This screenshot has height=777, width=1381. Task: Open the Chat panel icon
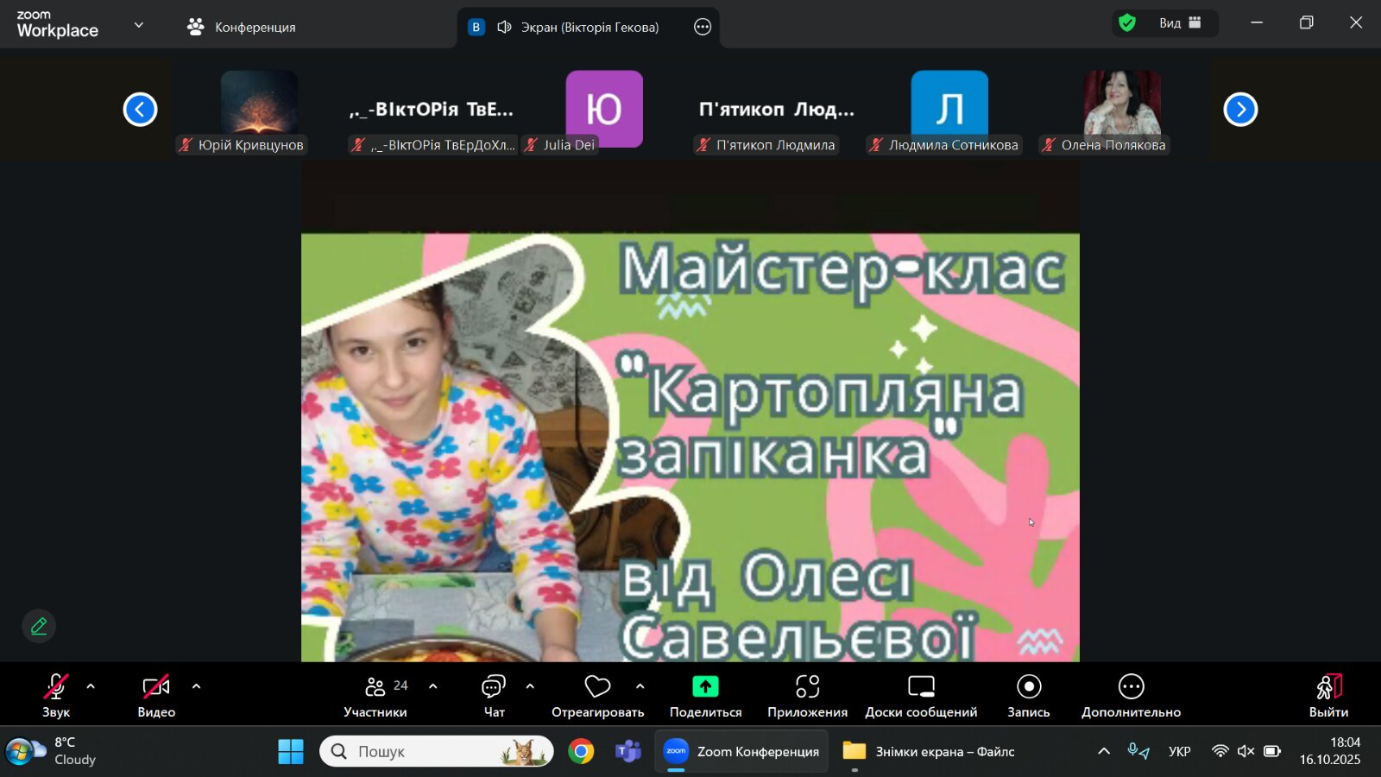click(x=494, y=687)
